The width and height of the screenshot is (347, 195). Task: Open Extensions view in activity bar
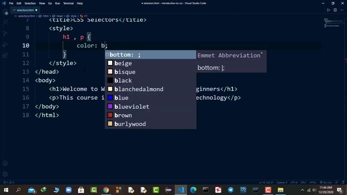[x=5, y=55]
